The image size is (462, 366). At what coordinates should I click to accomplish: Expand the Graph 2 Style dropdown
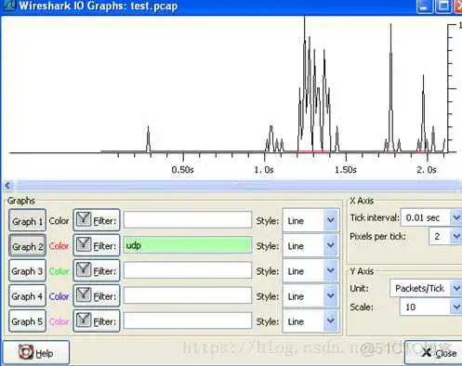pyautogui.click(x=310, y=245)
